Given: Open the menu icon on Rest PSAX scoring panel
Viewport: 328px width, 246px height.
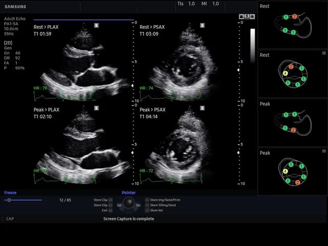Looking at the screenshot, I should 324,53.
